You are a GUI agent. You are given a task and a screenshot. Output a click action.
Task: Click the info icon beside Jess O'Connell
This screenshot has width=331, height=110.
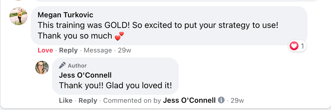click(x=221, y=100)
